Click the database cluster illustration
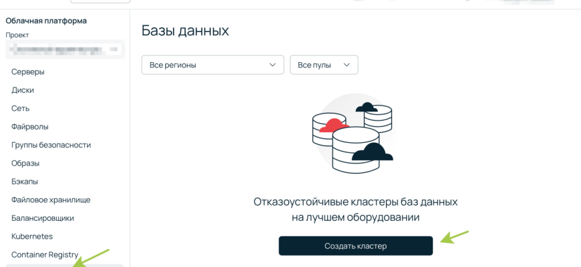This screenshot has height=267, width=581. 354,138
